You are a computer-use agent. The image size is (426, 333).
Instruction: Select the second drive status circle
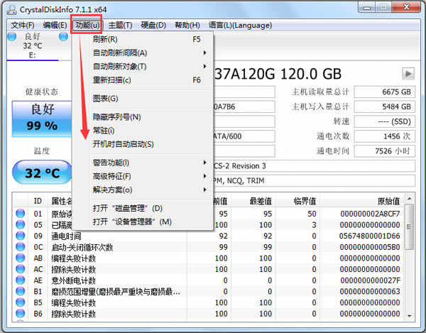64,36
